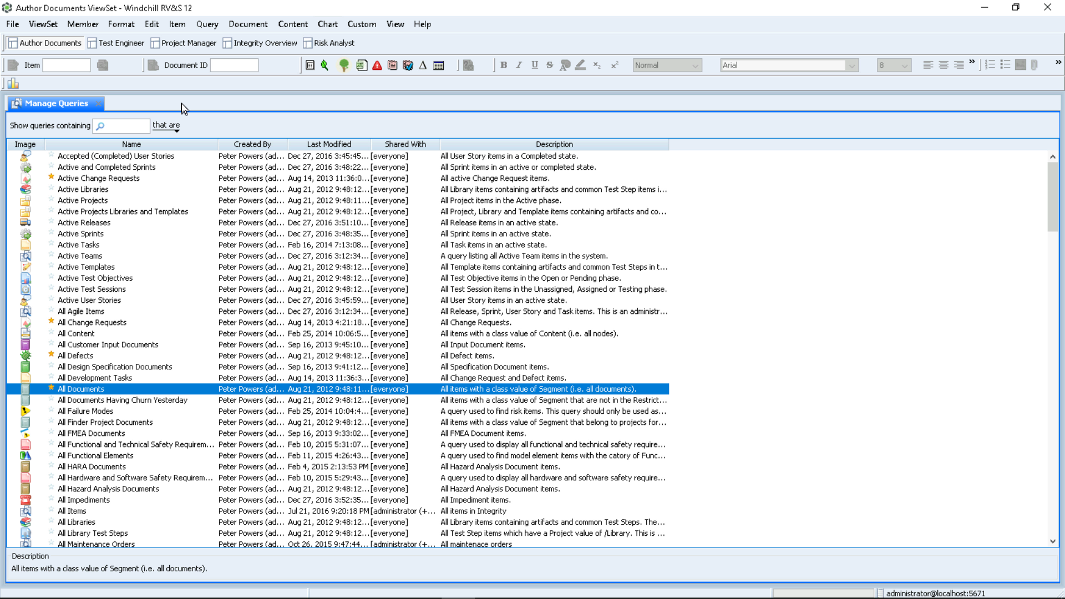Image resolution: width=1065 pixels, height=599 pixels.
Task: Click the insert image toolbar icon
Action: pyautogui.click(x=1021, y=65)
